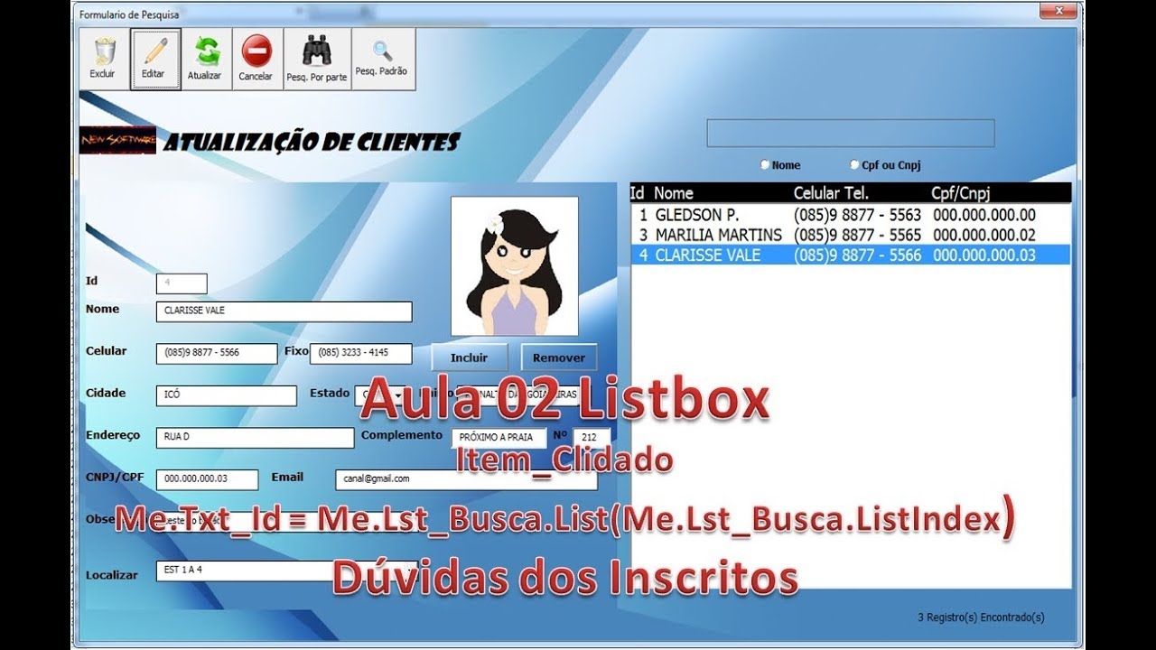Click the Complemento field PRÓXIMO A PRAIA
1156x650 pixels.
click(499, 438)
